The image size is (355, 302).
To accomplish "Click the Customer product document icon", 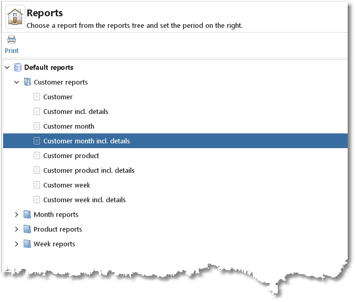I will click(x=37, y=155).
